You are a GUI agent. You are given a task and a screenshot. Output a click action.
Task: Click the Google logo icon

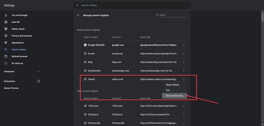[x=85, y=45]
